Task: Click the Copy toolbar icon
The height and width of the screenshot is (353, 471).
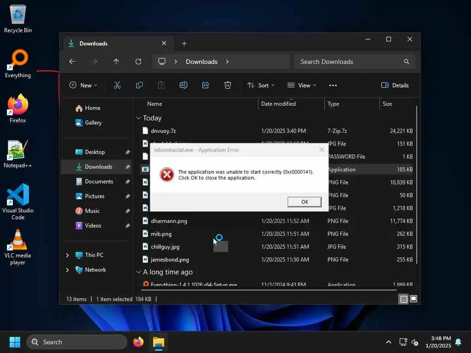Action: click(x=139, y=85)
